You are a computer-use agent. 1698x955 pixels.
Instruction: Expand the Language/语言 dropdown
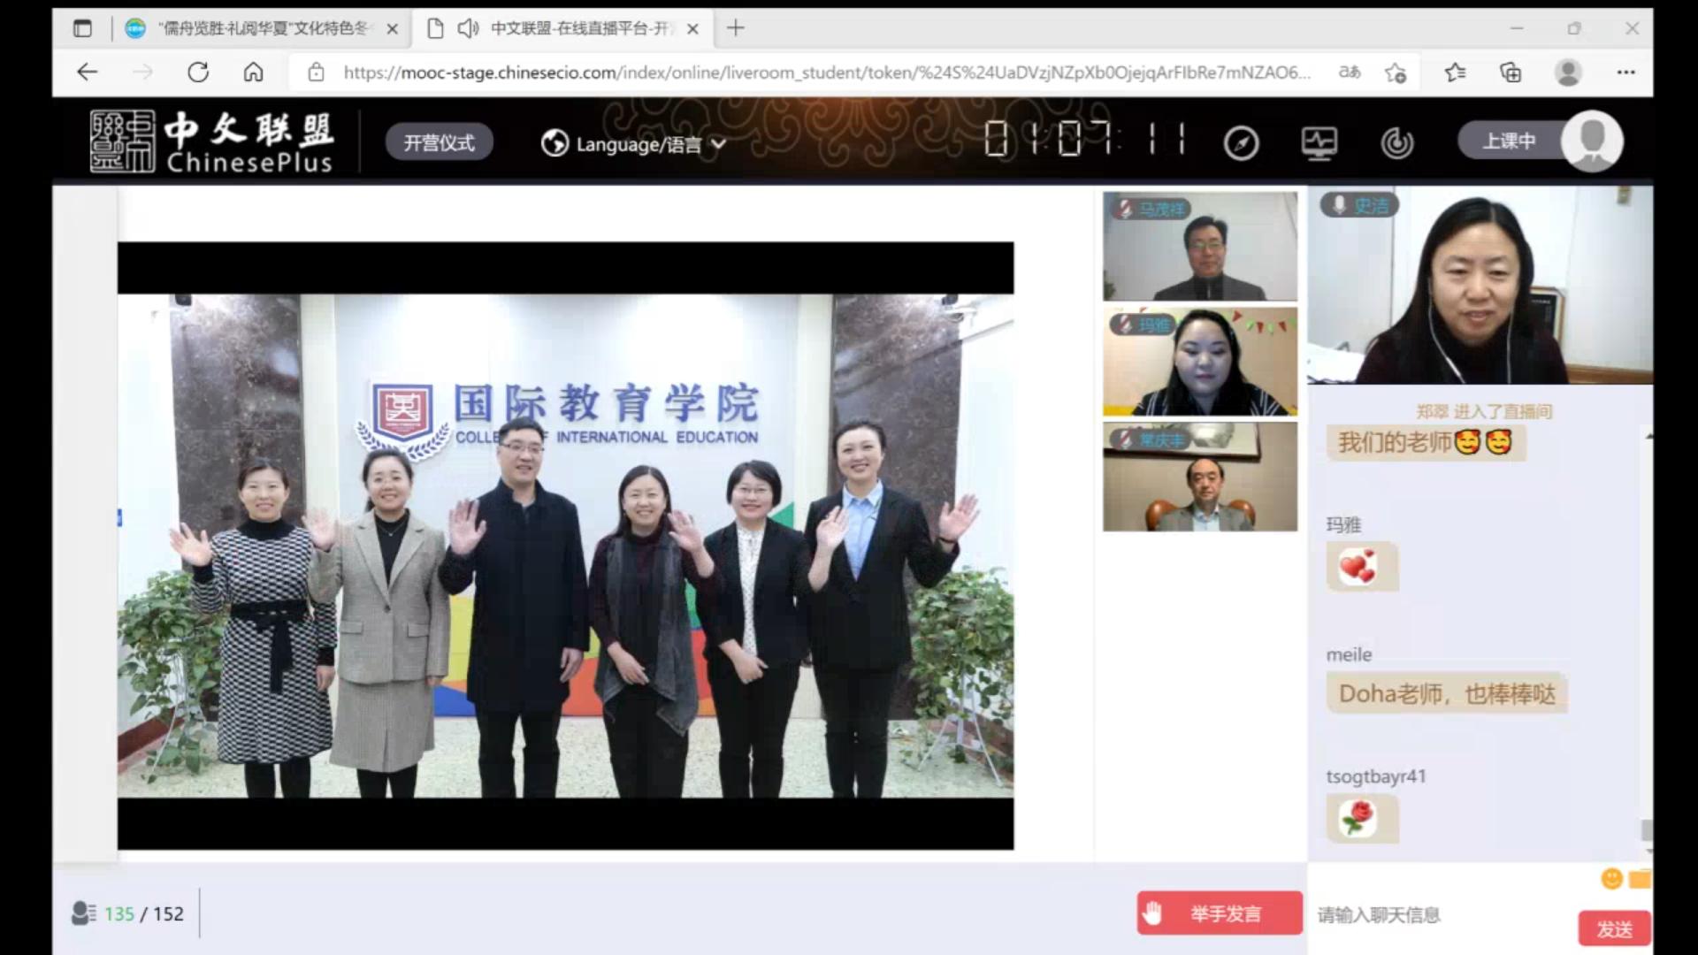point(634,143)
